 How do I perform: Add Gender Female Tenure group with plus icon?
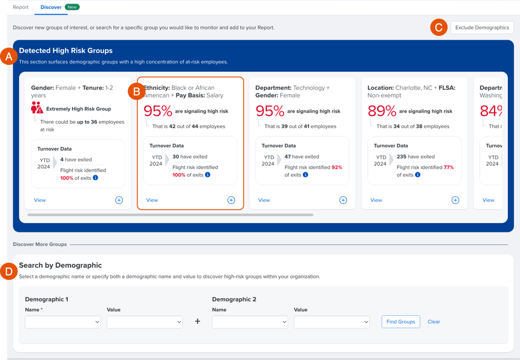tap(119, 200)
